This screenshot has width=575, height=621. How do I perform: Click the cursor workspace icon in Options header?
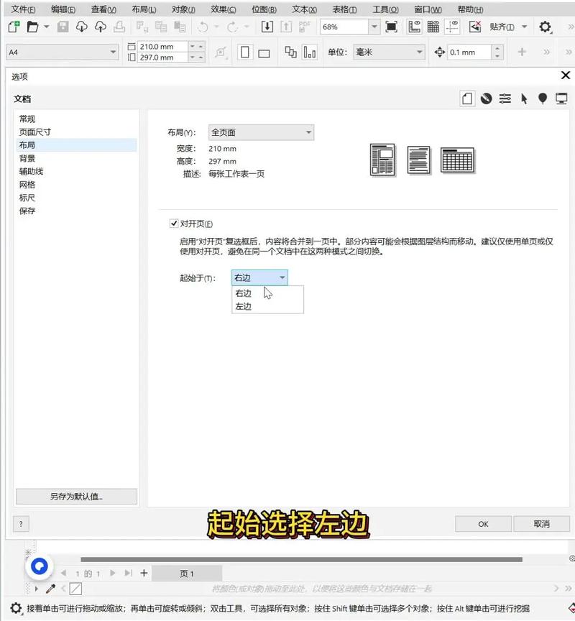tap(524, 97)
